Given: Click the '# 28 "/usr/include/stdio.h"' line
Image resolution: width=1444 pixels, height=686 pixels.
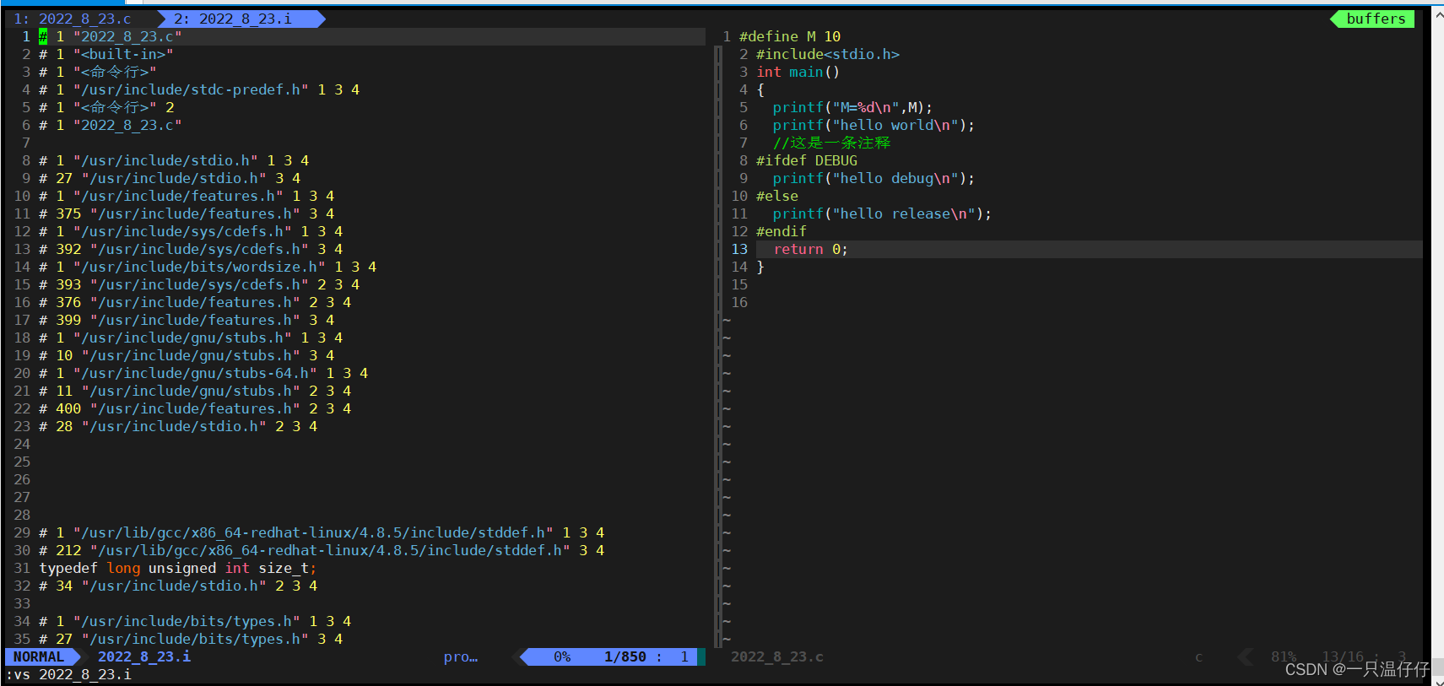Looking at the screenshot, I should click(x=178, y=426).
